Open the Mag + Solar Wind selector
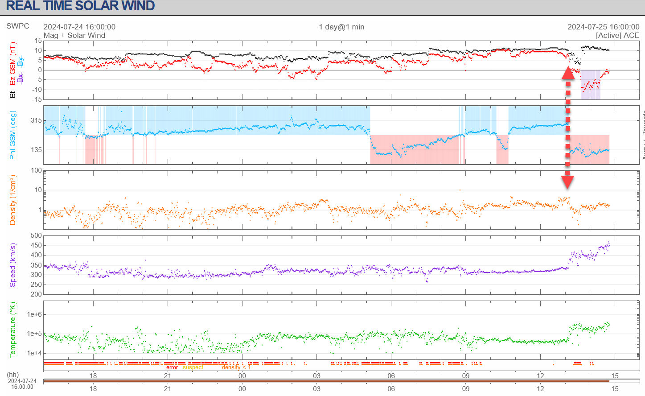The height and width of the screenshot is (396, 645). (x=74, y=35)
